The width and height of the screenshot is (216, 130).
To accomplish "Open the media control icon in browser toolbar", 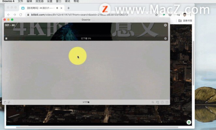I will (178, 15).
